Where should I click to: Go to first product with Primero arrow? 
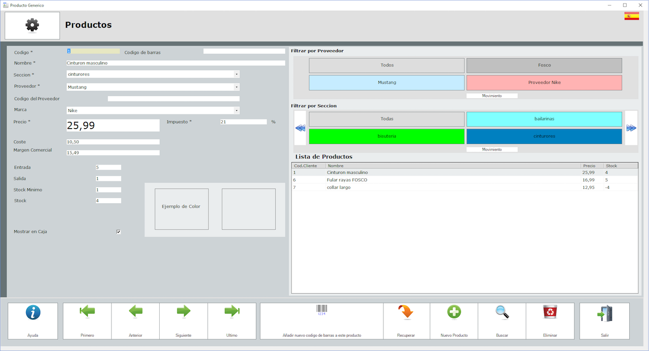point(87,312)
